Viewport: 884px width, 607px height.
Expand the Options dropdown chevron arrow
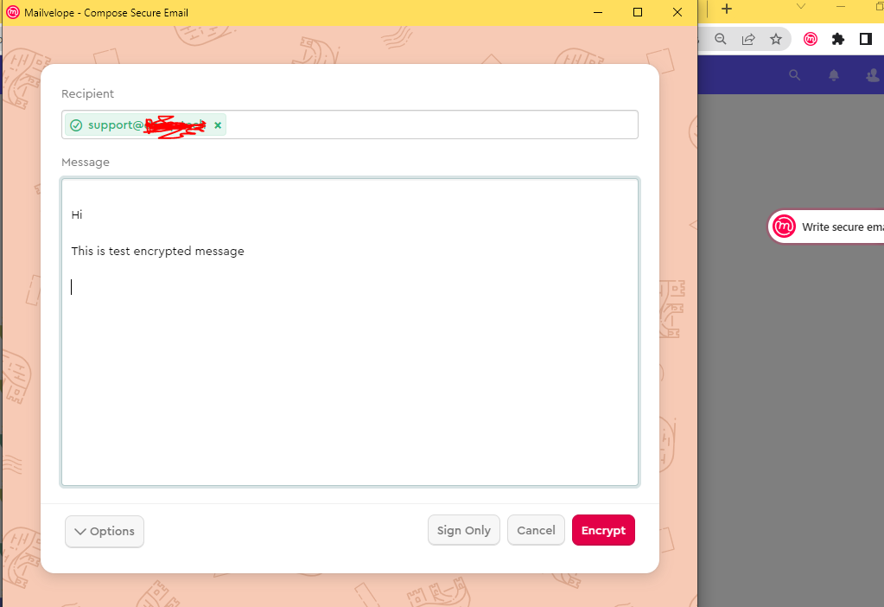(80, 531)
